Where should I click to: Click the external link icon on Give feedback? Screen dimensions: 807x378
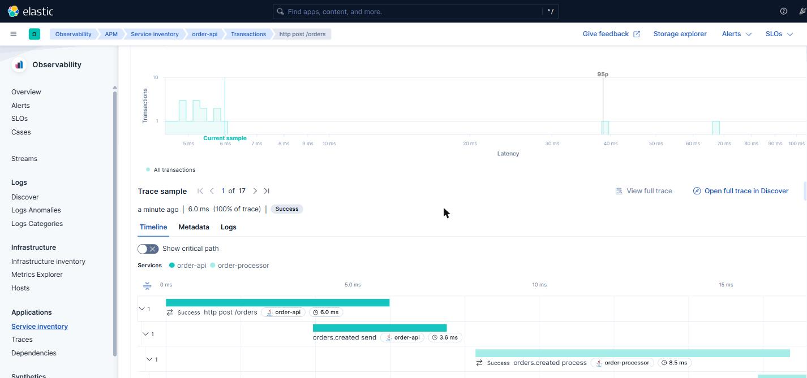(x=637, y=34)
